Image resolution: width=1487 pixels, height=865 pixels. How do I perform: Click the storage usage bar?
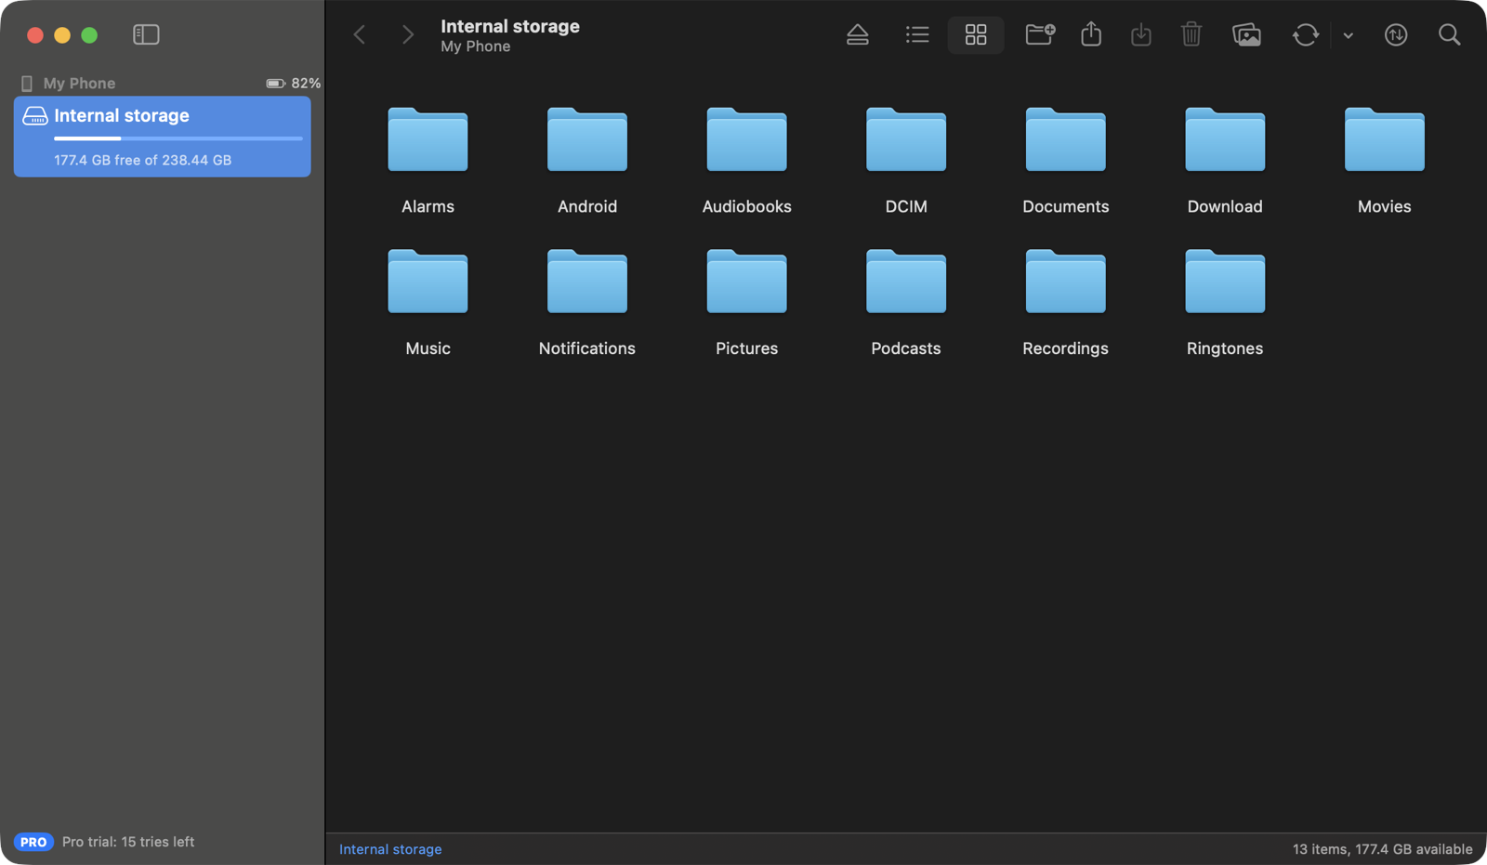click(x=178, y=138)
